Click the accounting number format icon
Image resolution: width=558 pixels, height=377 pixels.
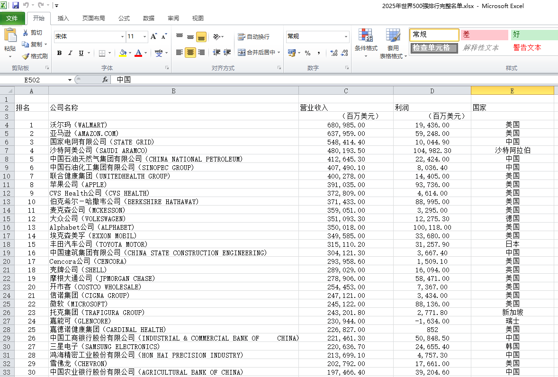point(292,53)
